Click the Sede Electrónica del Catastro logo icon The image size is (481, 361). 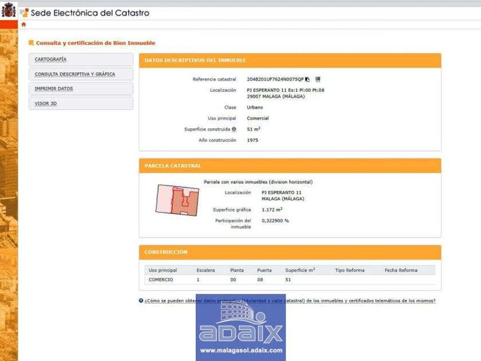click(24, 13)
